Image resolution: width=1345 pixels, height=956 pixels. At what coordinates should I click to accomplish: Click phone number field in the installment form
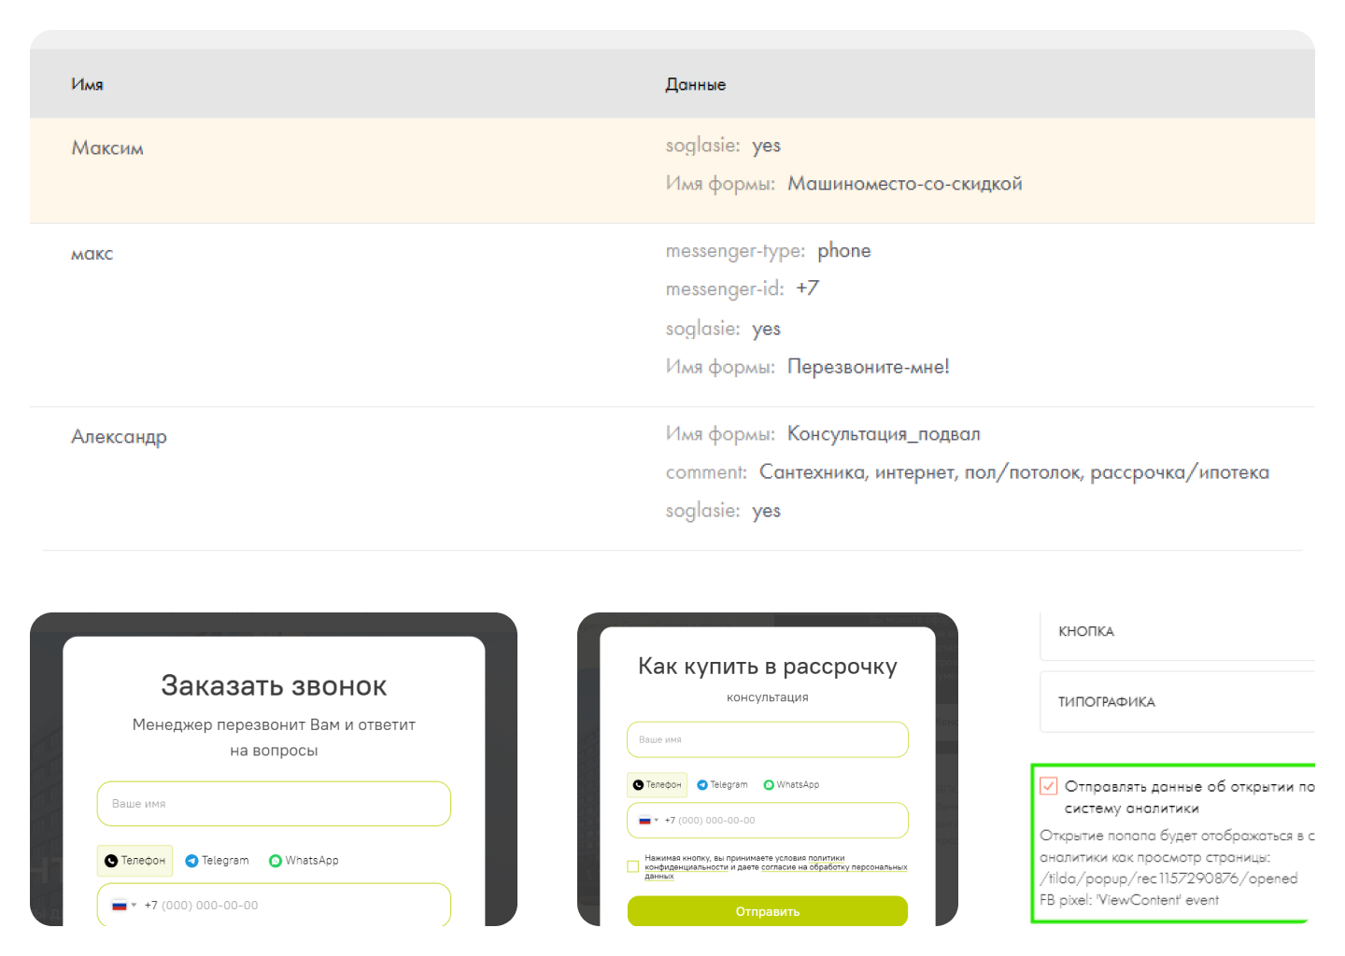768,820
